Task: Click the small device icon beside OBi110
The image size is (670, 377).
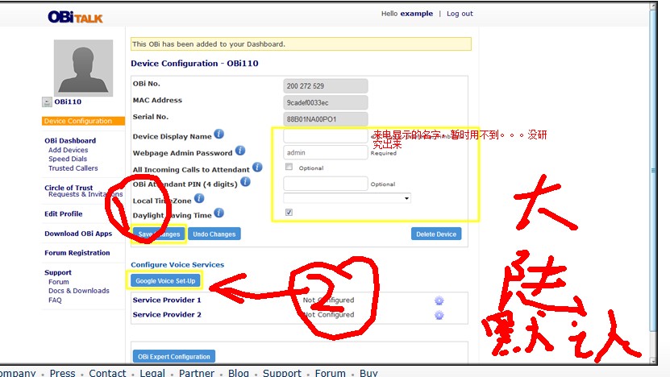Action: point(47,102)
